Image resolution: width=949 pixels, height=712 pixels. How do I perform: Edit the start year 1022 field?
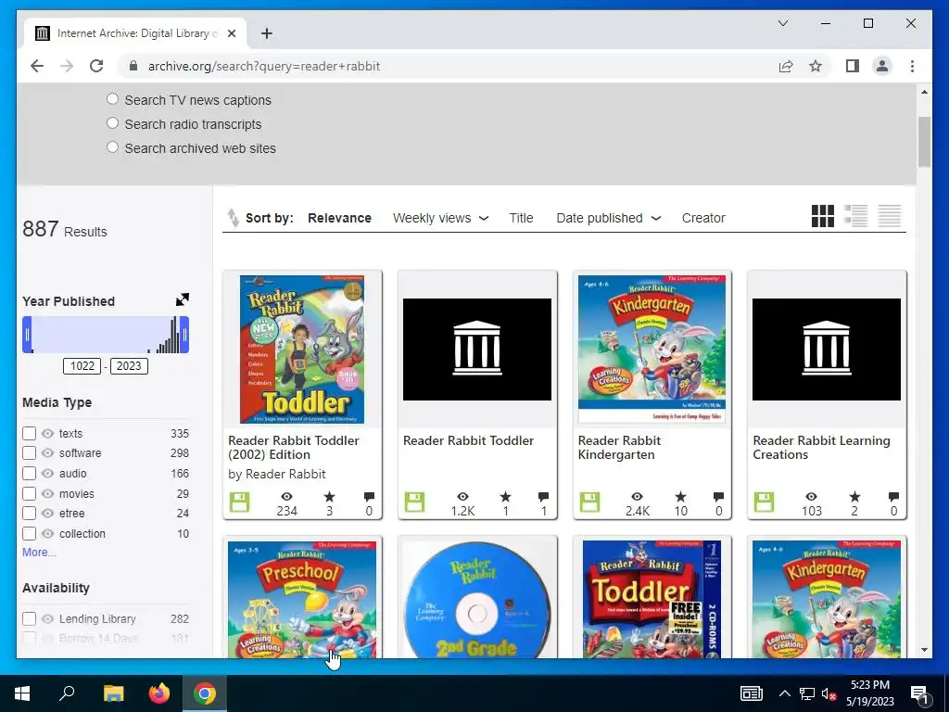coord(82,365)
